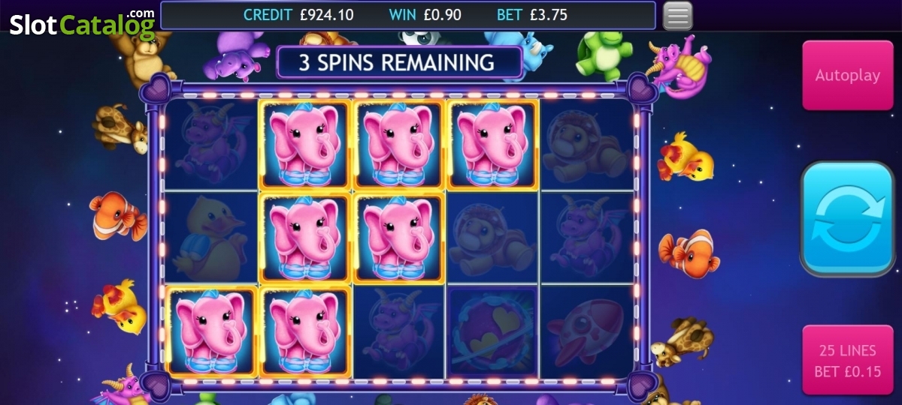Select the pink elephant in the bottom-left reel cell
This screenshot has width=902, height=405.
click(x=211, y=330)
